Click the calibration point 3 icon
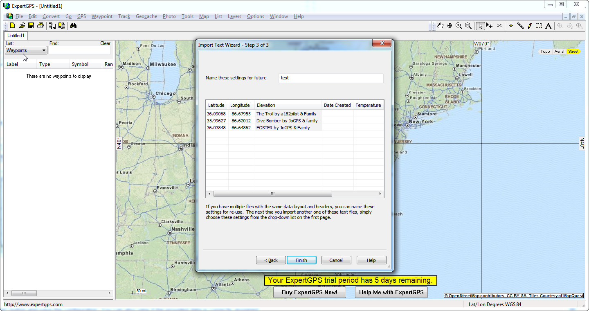The height and width of the screenshot is (311, 589). [580, 26]
